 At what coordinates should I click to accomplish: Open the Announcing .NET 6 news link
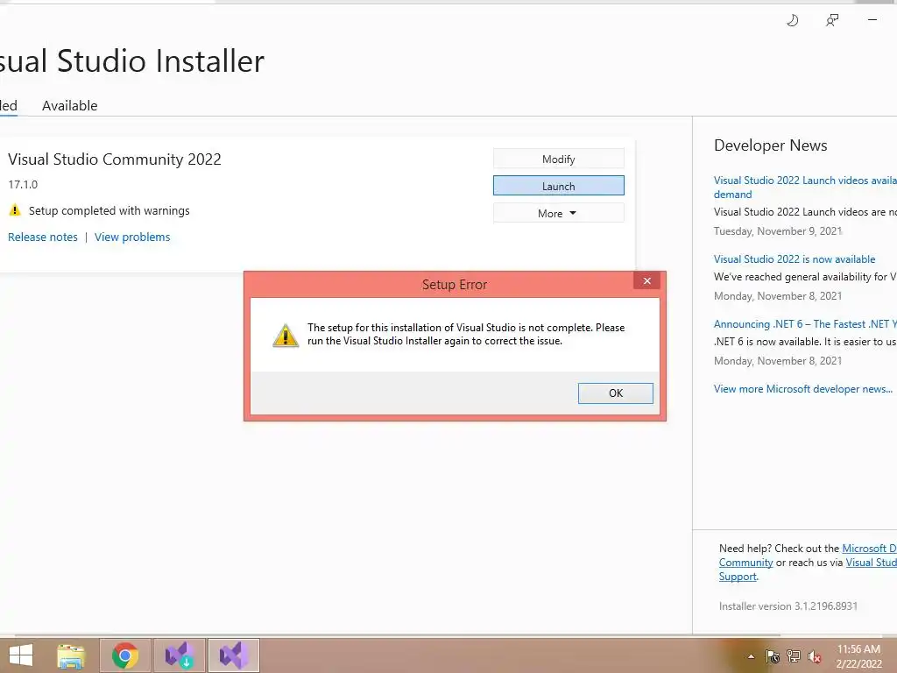[805, 324]
